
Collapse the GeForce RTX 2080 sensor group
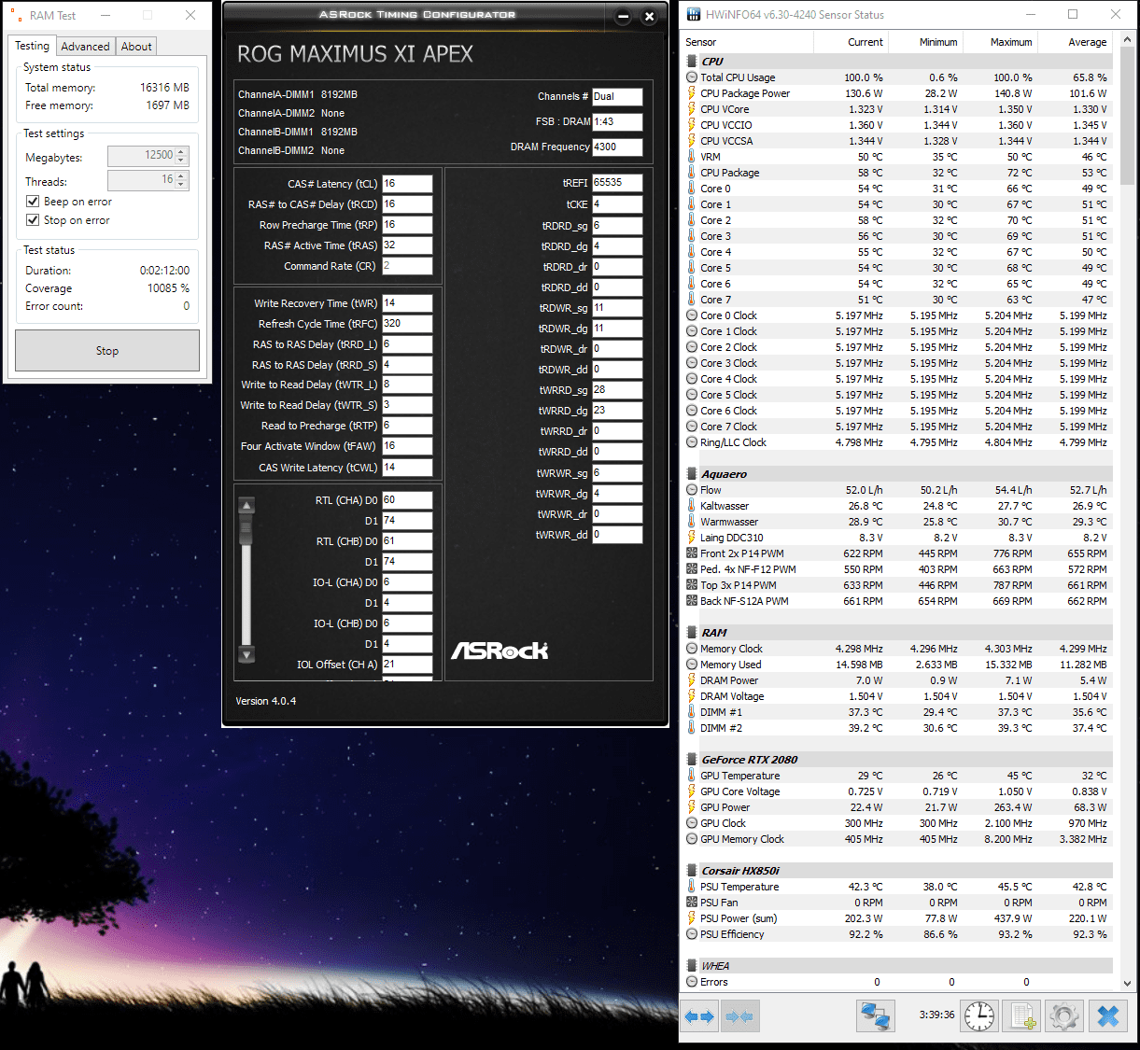(x=692, y=760)
